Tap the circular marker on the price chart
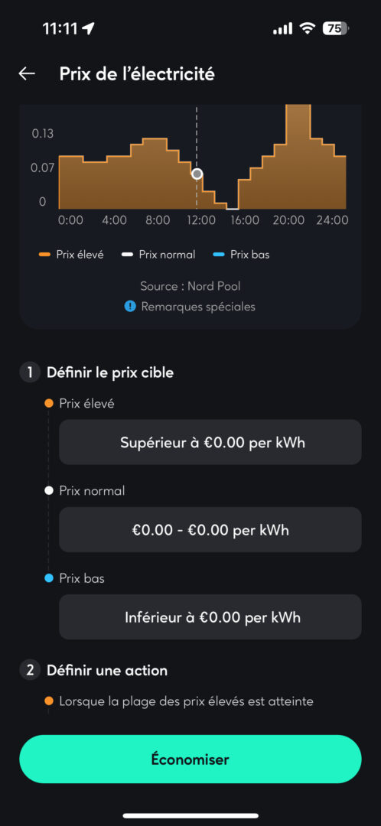Viewport: 381px width, 826px height. [x=197, y=174]
